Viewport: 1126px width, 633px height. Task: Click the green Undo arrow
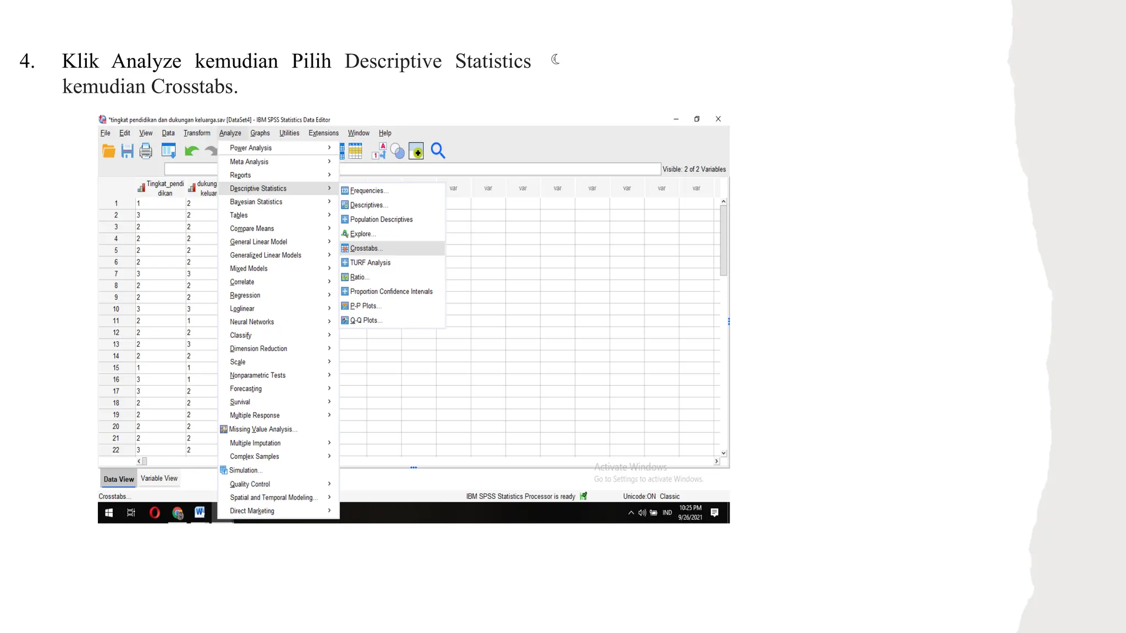tap(191, 151)
